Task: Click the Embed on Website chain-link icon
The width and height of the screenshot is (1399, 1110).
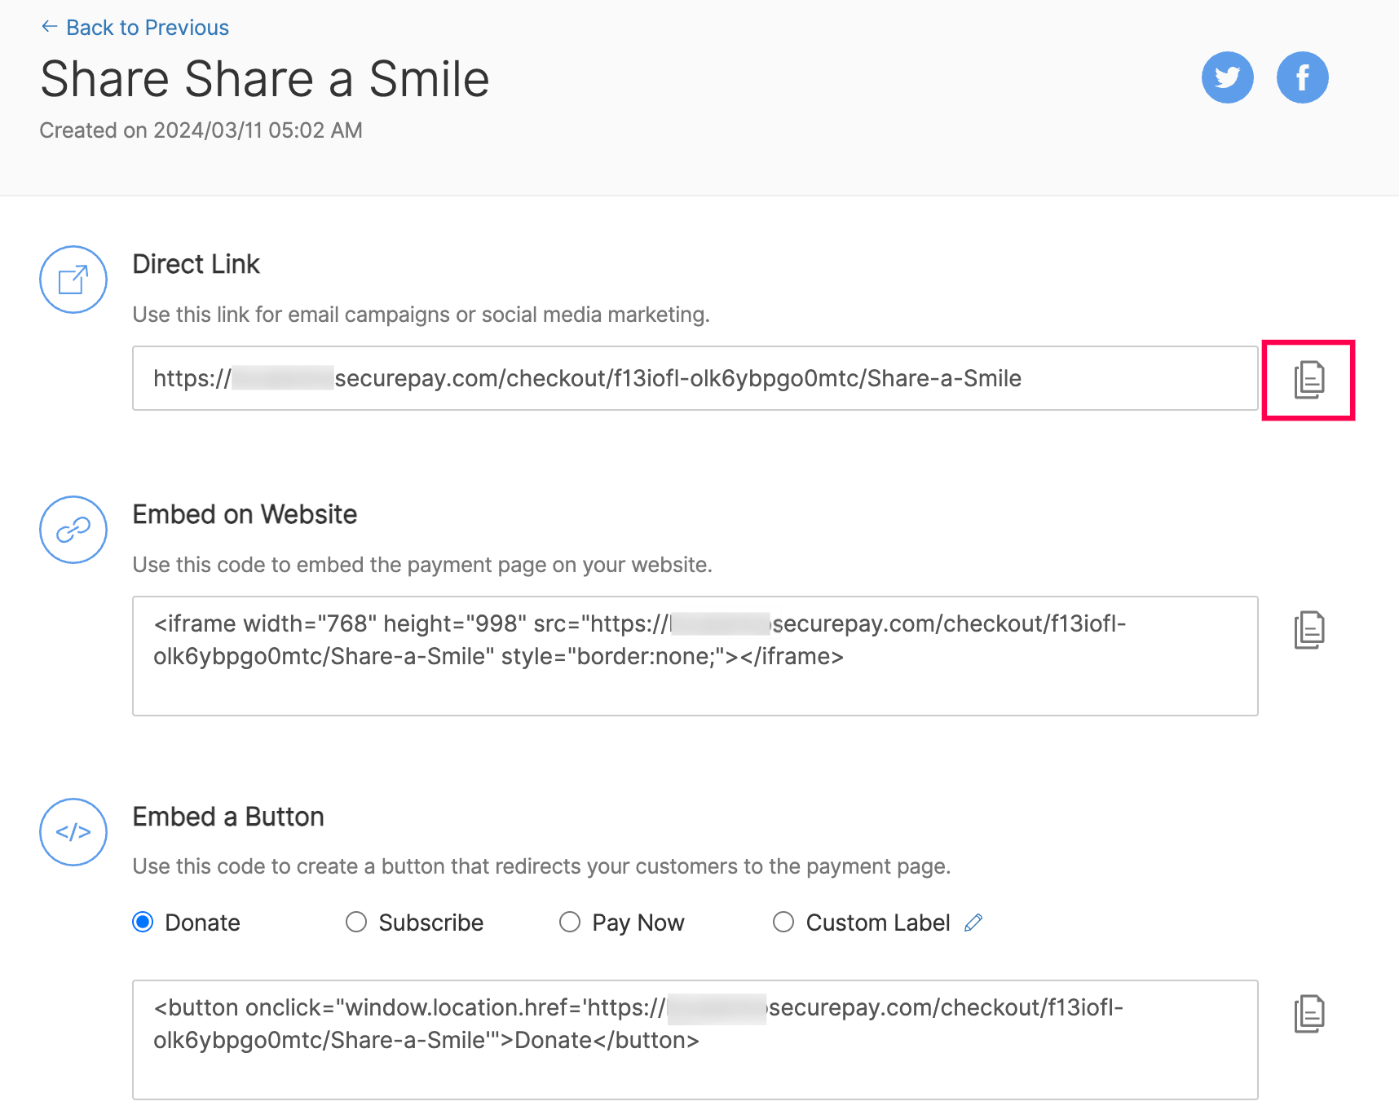Action: [x=73, y=530]
